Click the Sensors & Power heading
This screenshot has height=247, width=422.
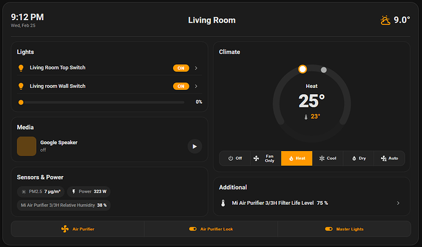(40, 177)
